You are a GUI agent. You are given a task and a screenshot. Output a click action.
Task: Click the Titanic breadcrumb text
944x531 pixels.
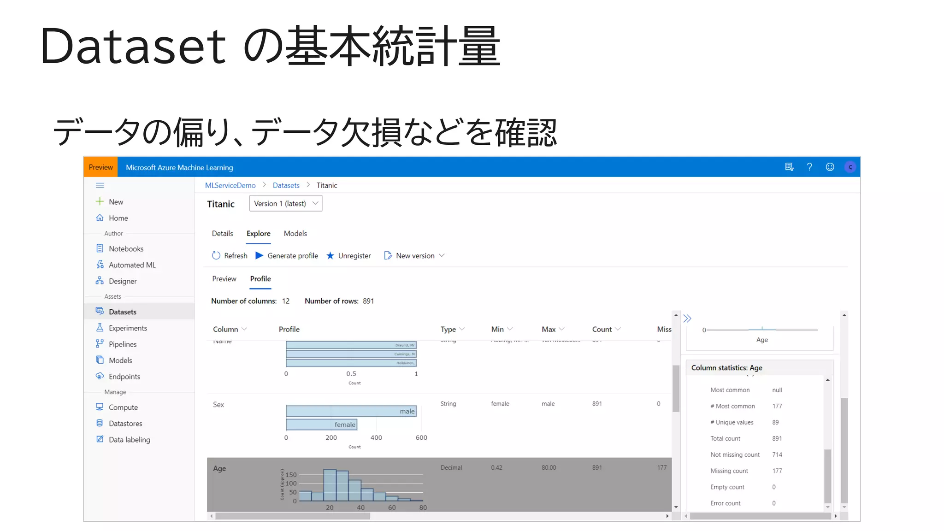tap(327, 185)
